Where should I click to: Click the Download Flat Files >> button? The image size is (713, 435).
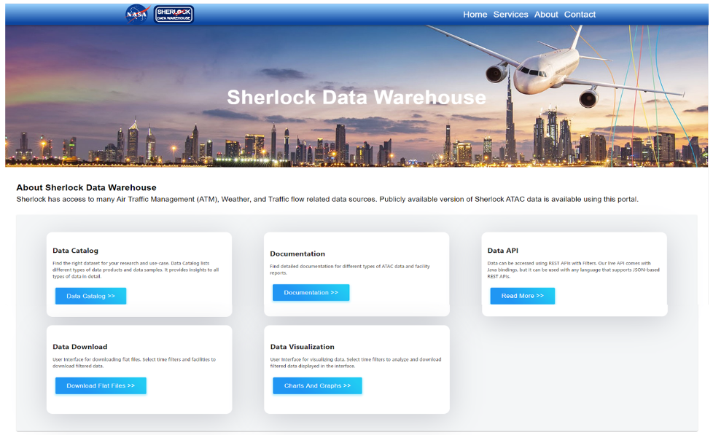101,385
